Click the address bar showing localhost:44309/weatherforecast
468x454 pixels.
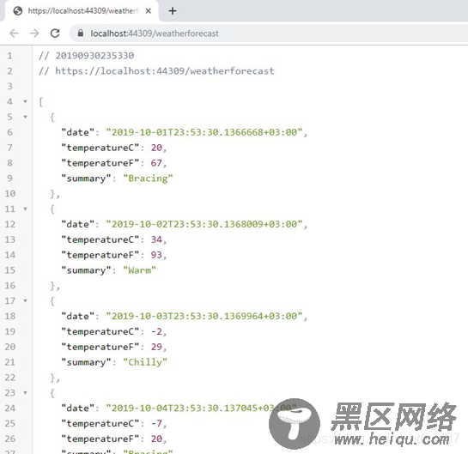269,33
